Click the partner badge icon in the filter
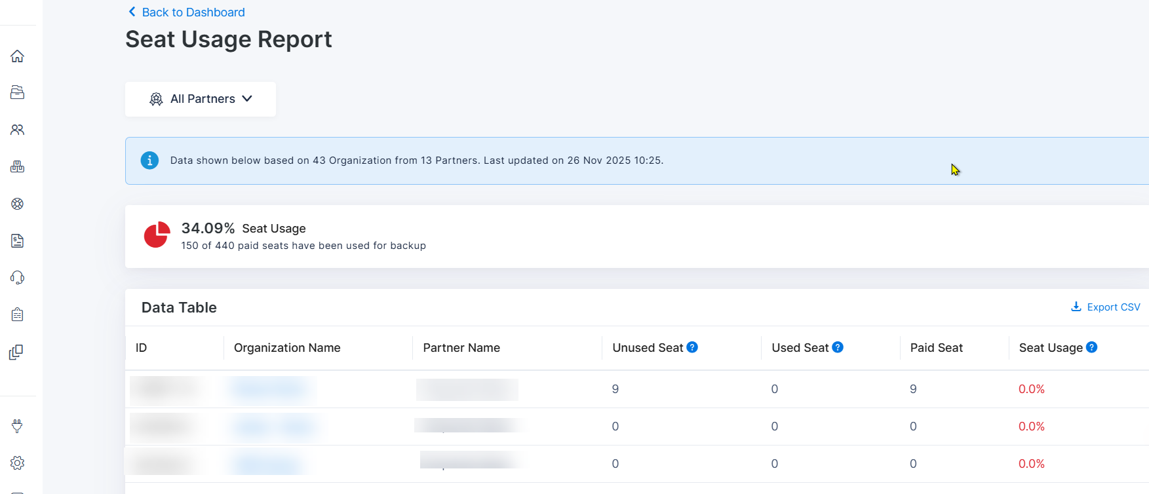 pyautogui.click(x=156, y=99)
